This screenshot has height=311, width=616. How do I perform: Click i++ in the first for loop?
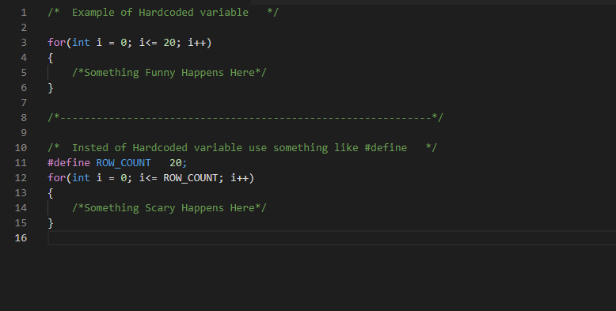pyautogui.click(x=197, y=43)
